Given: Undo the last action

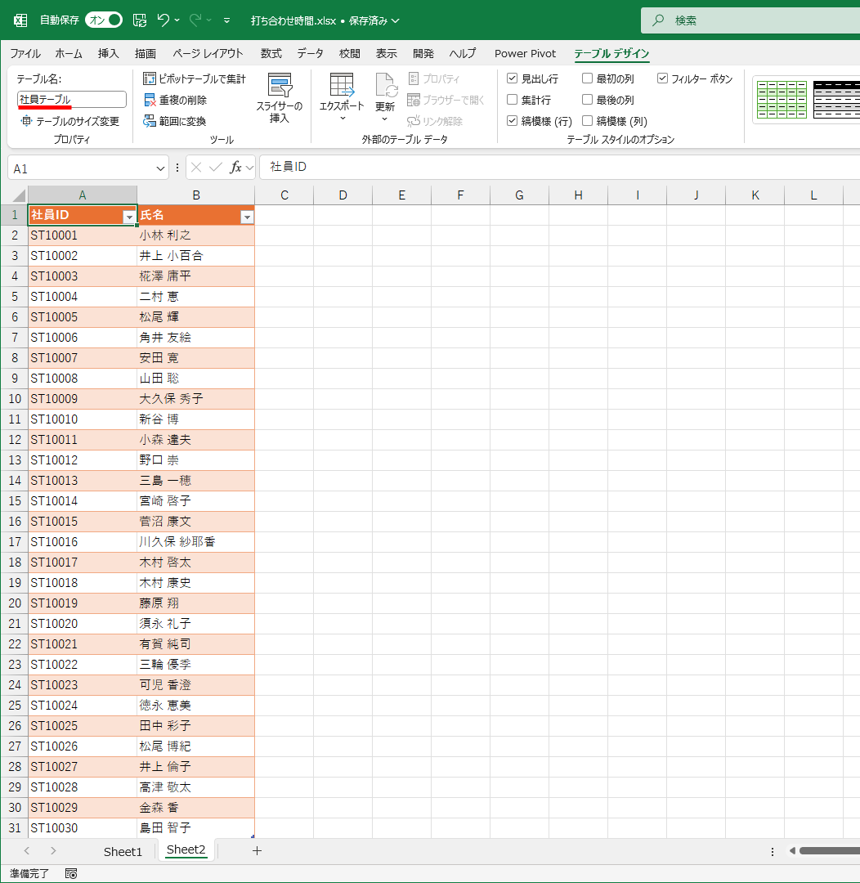Looking at the screenshot, I should point(163,20).
